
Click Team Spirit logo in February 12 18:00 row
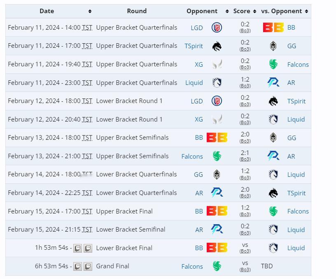coord(273,101)
